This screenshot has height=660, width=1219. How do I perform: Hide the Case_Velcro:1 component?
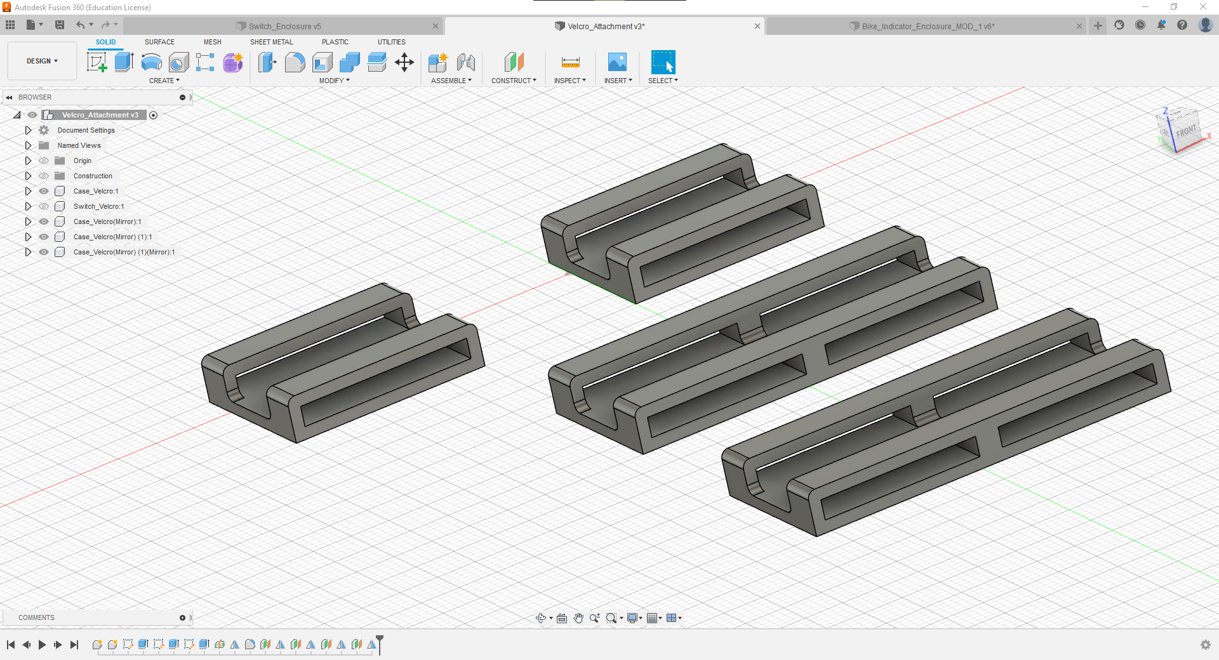pos(44,191)
